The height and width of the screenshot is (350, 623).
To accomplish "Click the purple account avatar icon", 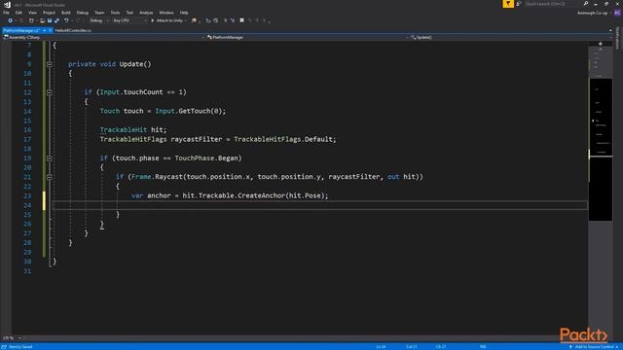I will coord(617,13).
